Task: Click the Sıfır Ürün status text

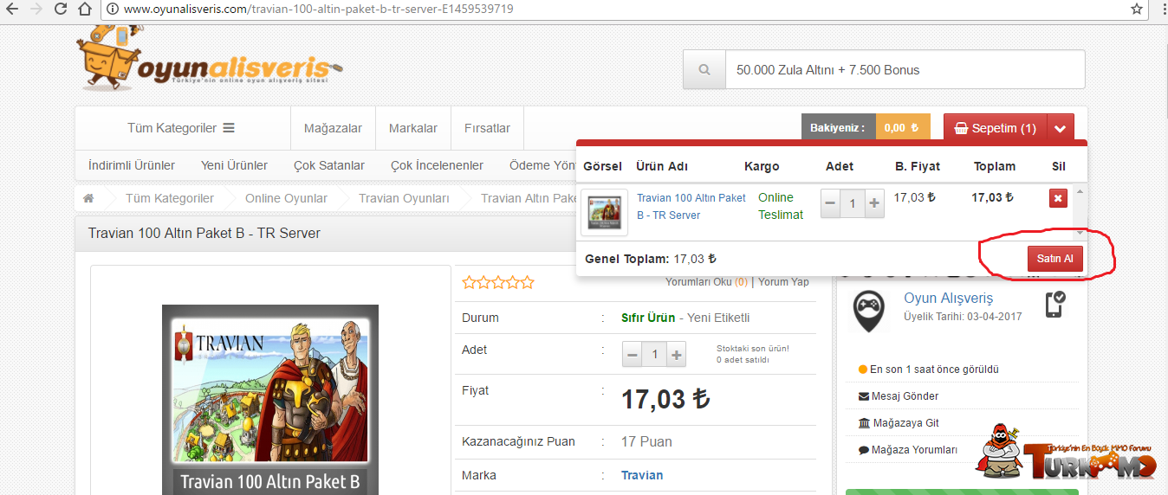Action: click(648, 318)
